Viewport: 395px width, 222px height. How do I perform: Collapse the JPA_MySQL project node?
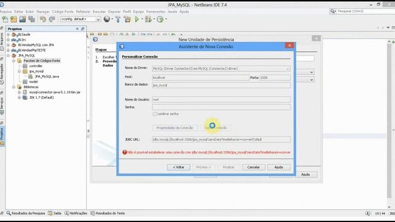(x=8, y=55)
